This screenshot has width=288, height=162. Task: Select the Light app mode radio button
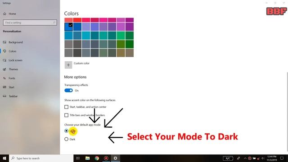(x=66, y=131)
